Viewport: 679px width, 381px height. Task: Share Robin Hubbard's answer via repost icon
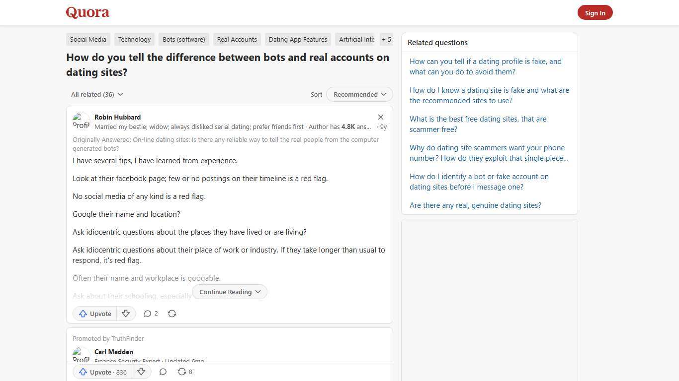[172, 314]
